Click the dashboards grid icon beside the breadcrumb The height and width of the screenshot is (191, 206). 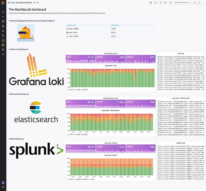(9, 2)
